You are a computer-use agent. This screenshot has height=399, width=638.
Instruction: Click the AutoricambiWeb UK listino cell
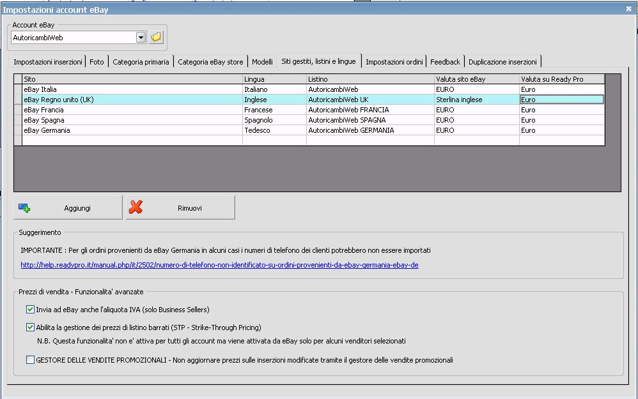(x=370, y=100)
